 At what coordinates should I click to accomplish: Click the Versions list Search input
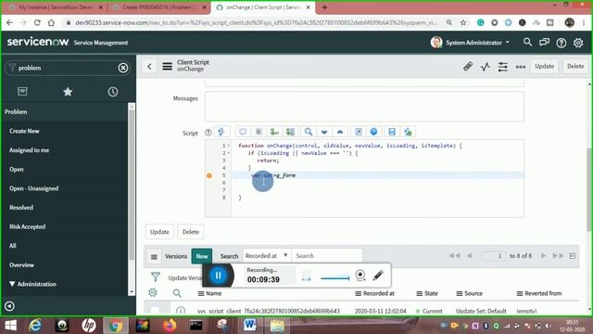click(327, 256)
